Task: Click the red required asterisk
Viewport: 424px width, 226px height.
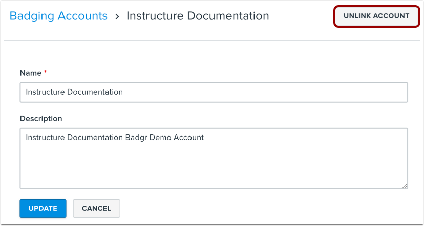Action: click(45, 73)
